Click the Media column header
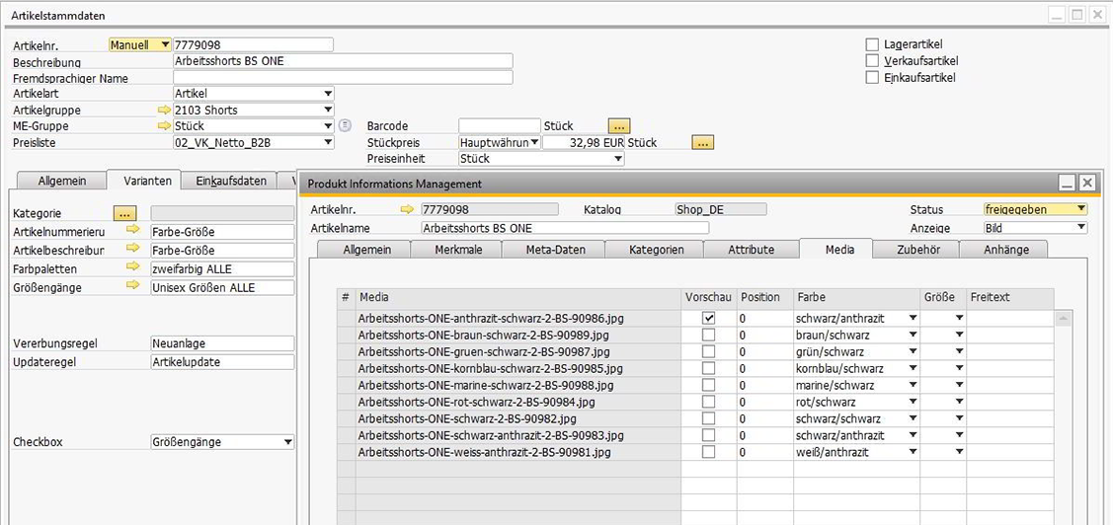1113x525 pixels. pyautogui.click(x=518, y=297)
